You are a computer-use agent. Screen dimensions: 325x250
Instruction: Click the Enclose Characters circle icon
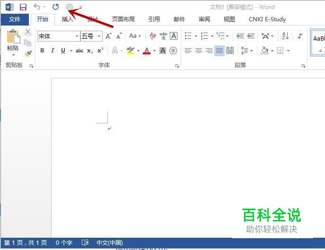tap(173, 51)
